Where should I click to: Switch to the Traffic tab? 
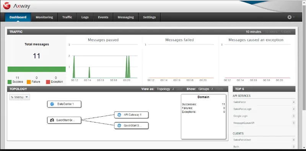tap(67, 17)
